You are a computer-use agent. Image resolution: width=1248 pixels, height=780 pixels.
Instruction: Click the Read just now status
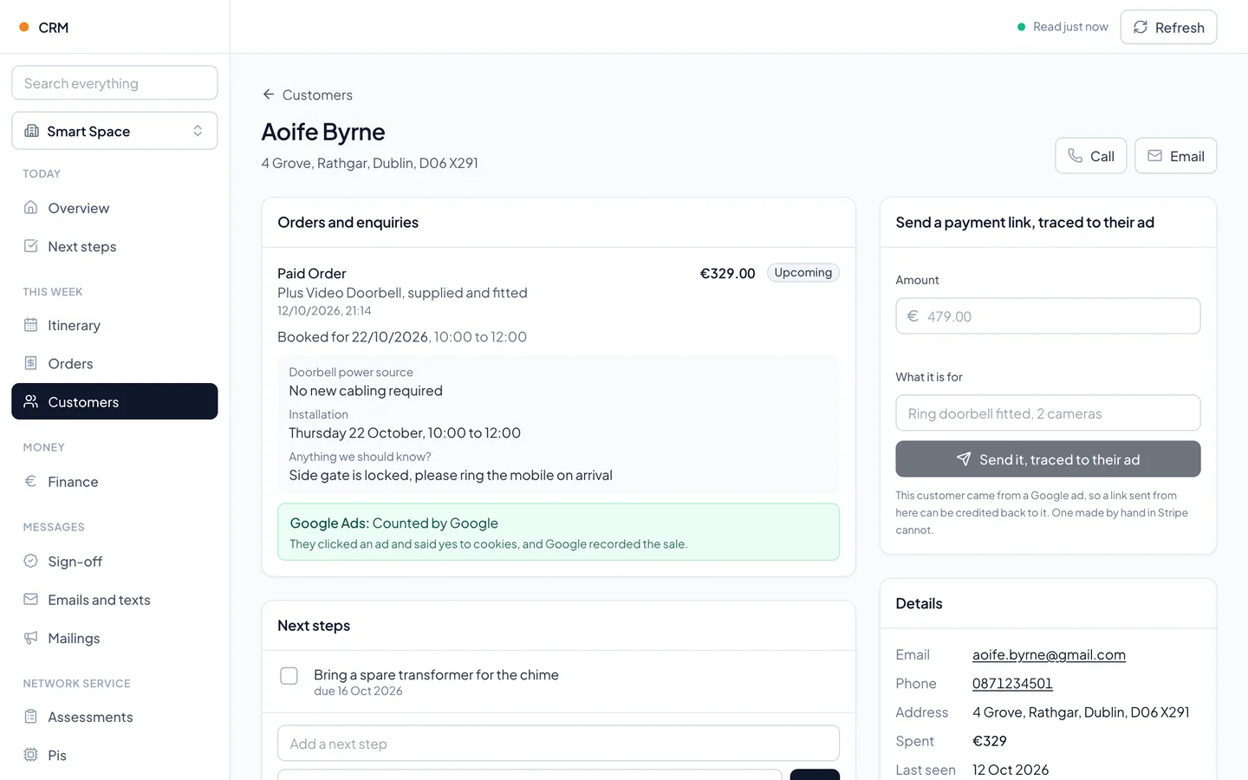1063,27
